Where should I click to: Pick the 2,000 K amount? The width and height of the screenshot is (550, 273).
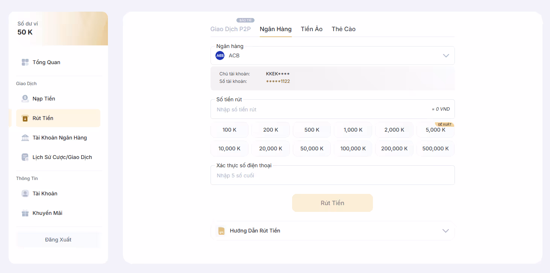394,130
